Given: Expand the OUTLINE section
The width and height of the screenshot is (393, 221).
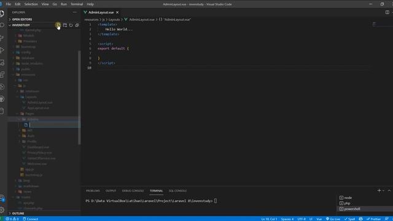Looking at the screenshot, I should [44, 214].
